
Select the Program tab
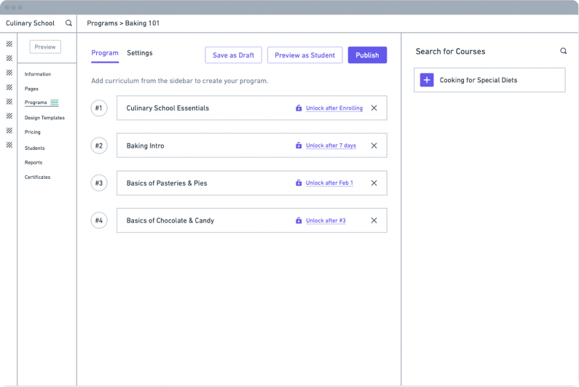click(x=105, y=53)
